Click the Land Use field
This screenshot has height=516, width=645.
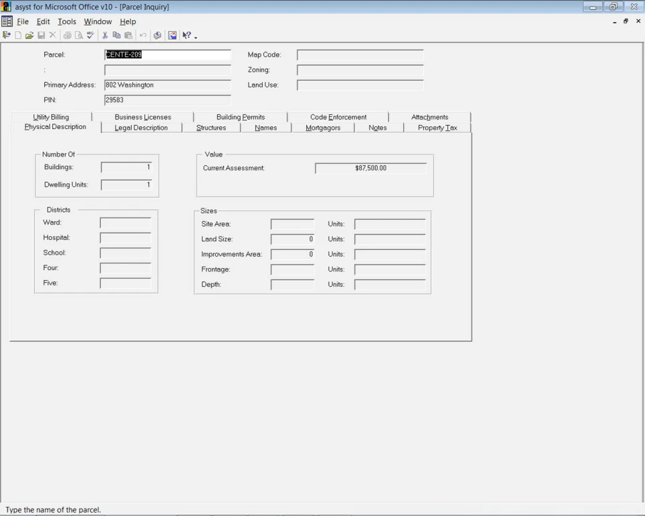[360, 85]
